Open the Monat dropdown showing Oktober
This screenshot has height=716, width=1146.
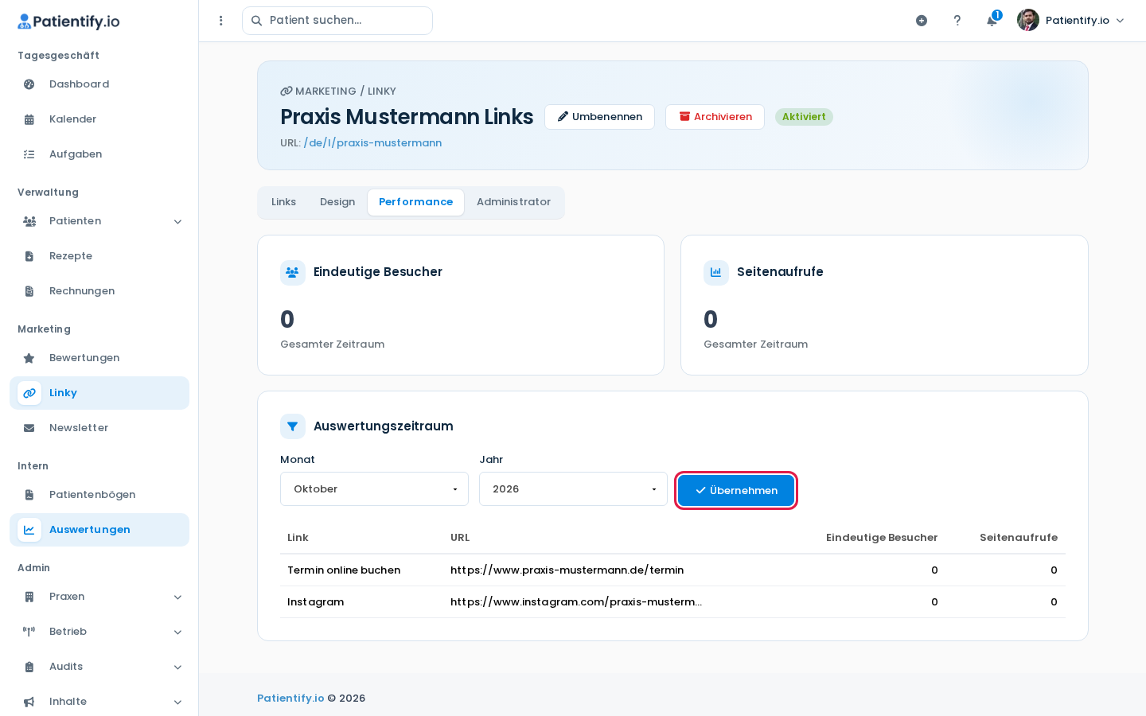(374, 489)
